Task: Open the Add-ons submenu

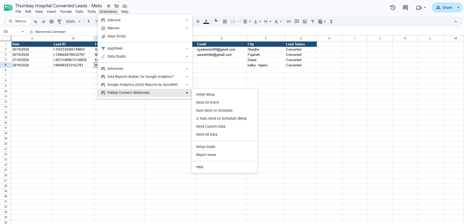Action: coord(145,20)
